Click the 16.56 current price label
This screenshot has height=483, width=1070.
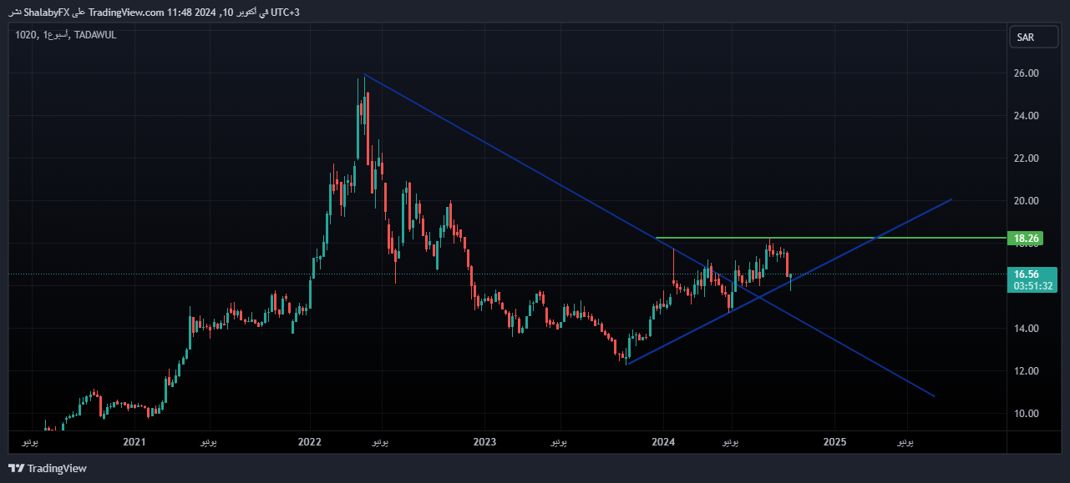[1026, 274]
